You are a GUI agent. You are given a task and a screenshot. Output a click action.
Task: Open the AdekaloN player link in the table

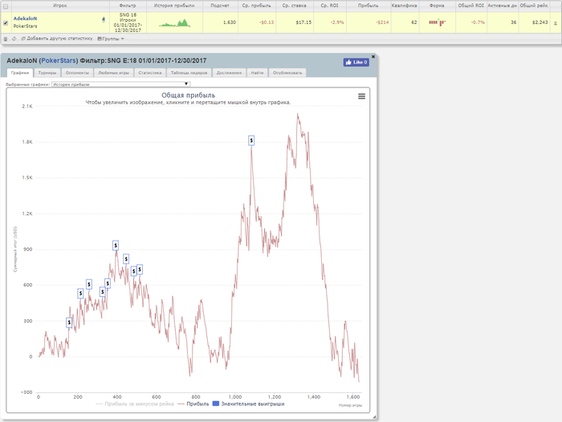point(25,18)
